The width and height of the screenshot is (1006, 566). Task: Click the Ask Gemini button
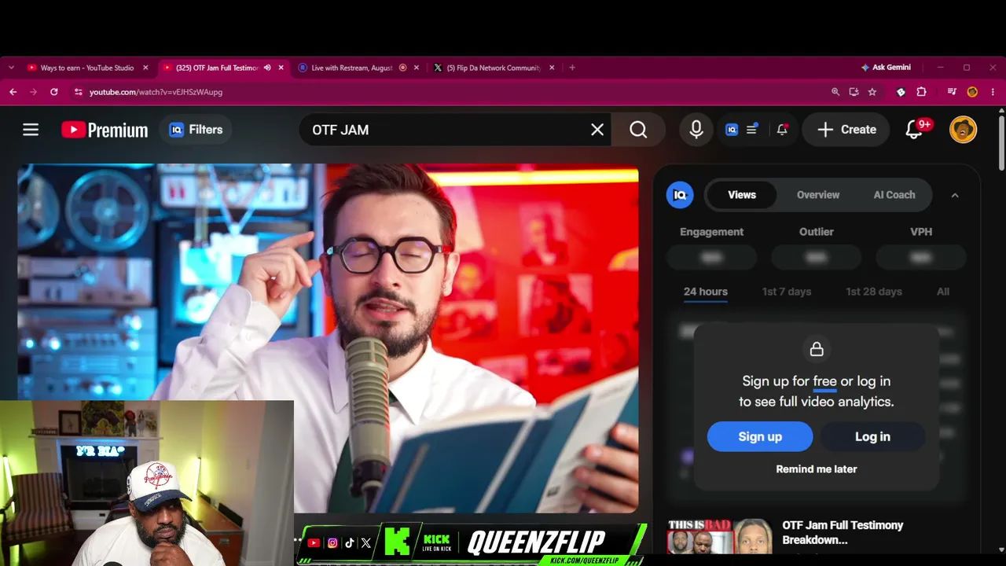[x=886, y=68]
